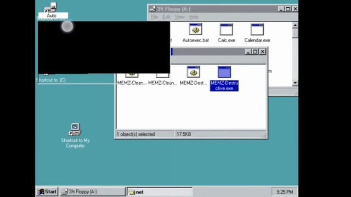Close the net folder window
The image size is (351, 197).
(262, 51)
